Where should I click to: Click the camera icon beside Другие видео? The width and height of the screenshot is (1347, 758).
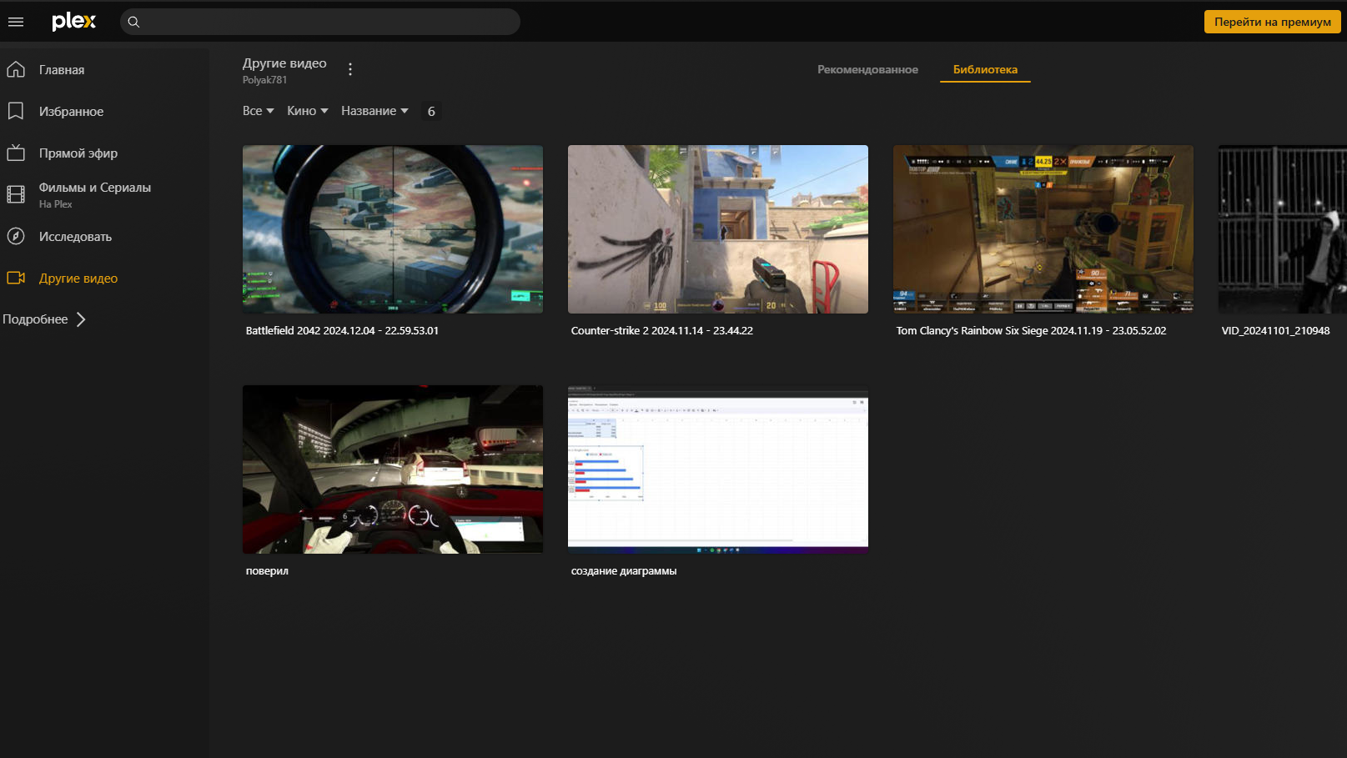pyautogui.click(x=16, y=278)
